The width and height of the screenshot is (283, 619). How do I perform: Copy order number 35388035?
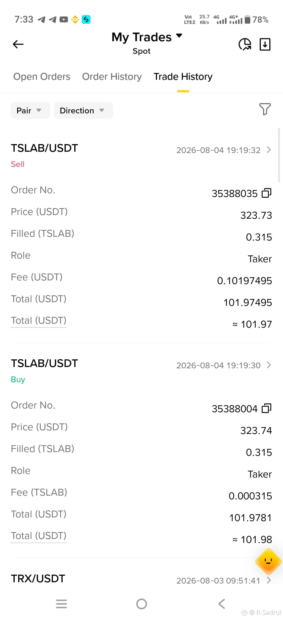point(266,193)
